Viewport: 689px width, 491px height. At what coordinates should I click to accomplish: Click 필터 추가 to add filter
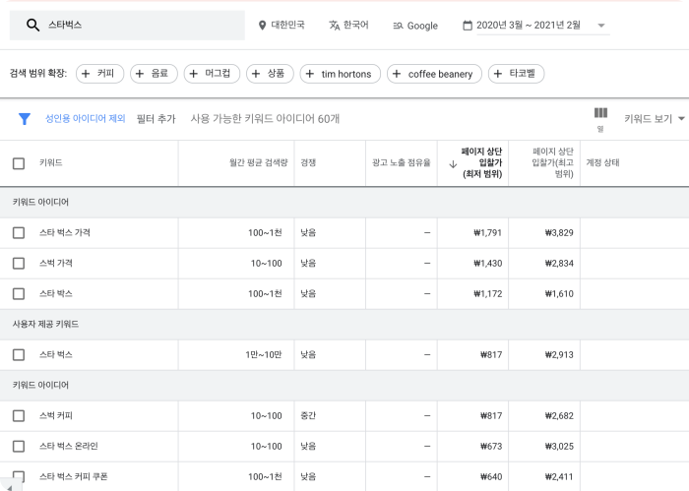tap(156, 119)
